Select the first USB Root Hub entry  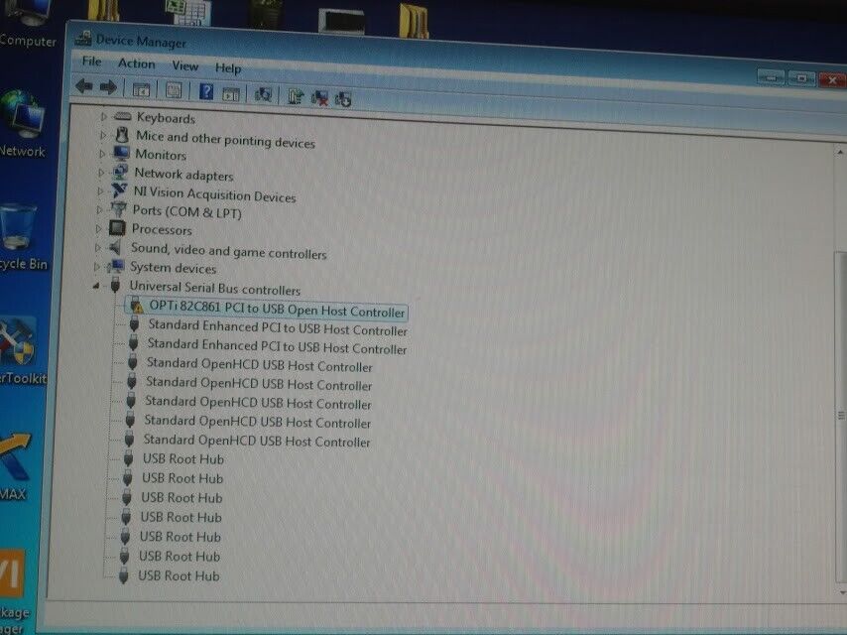coord(183,458)
